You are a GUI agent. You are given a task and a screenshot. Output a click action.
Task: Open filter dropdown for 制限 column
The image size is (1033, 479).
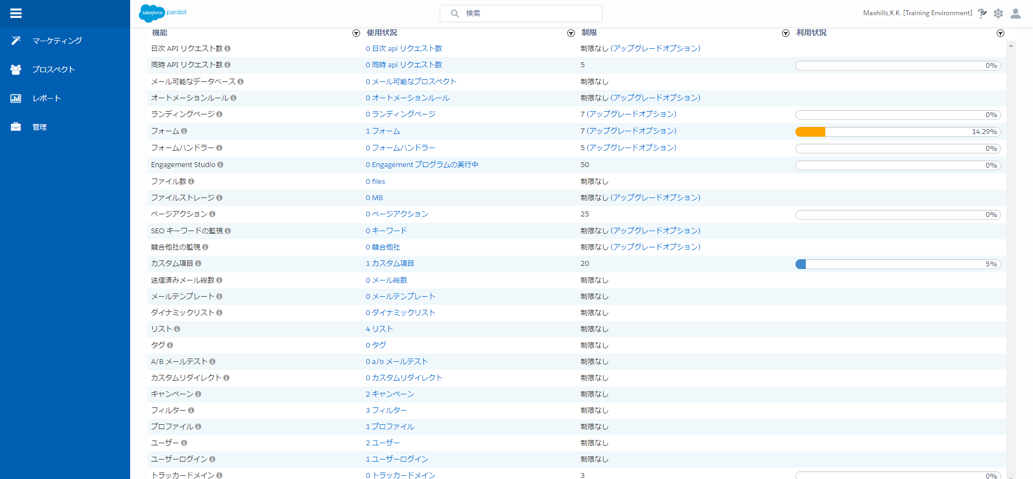tap(786, 34)
